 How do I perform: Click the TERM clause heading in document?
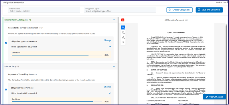[x=153, y=62]
